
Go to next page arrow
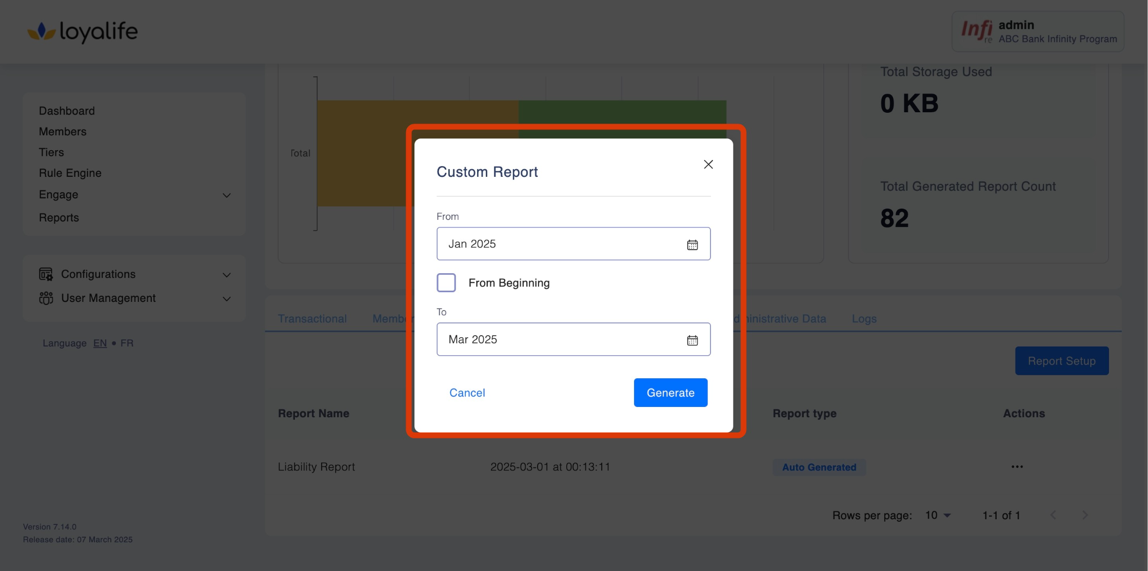[1084, 515]
